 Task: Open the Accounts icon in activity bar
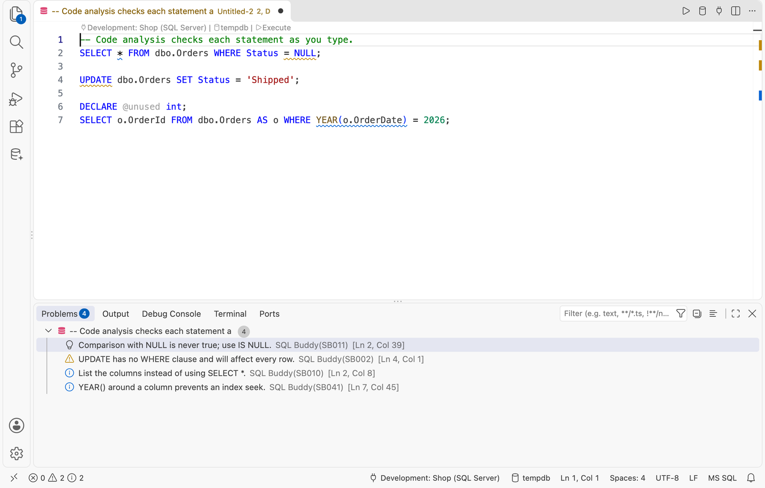17,425
